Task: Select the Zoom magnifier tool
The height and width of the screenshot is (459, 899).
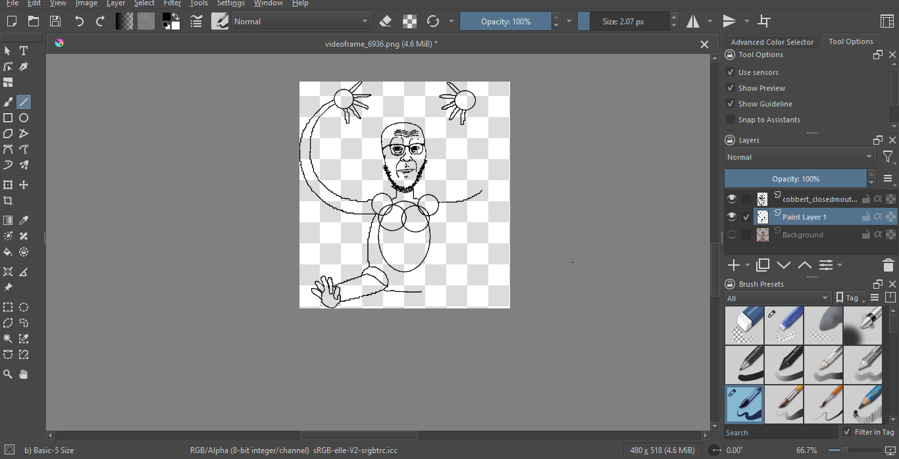Action: [8, 374]
